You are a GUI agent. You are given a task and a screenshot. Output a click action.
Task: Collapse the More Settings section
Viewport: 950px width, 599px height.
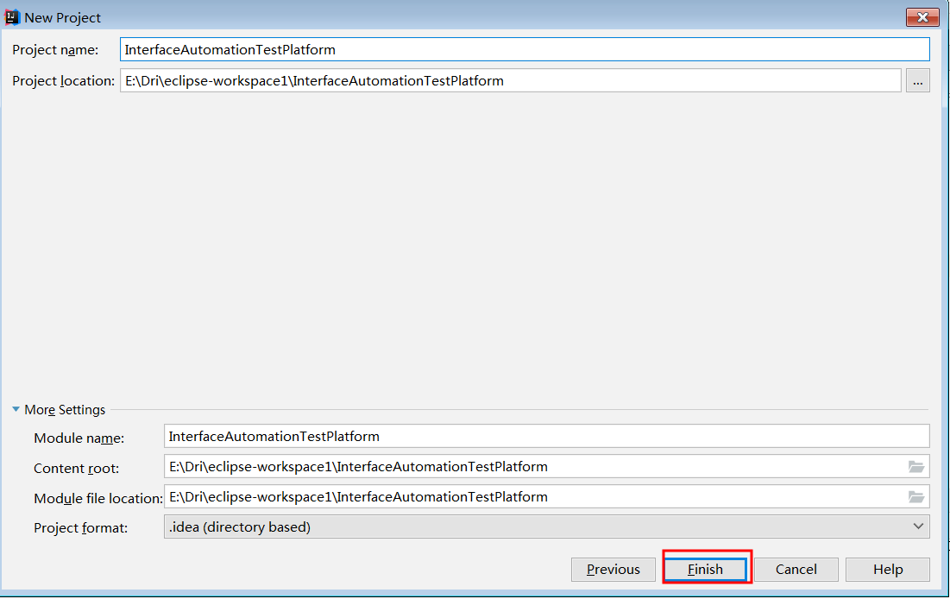(x=16, y=409)
